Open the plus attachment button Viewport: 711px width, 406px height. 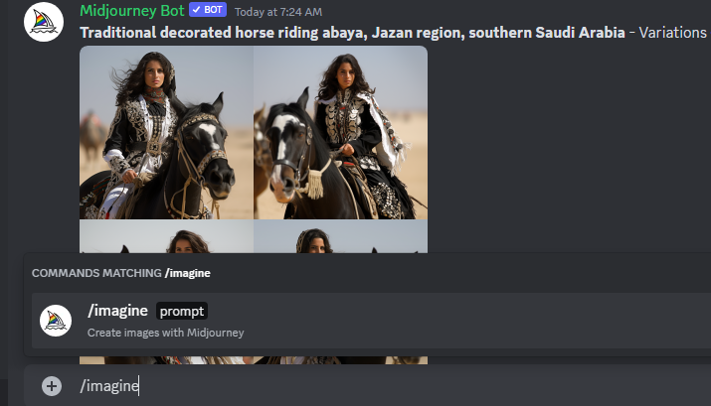(52, 386)
